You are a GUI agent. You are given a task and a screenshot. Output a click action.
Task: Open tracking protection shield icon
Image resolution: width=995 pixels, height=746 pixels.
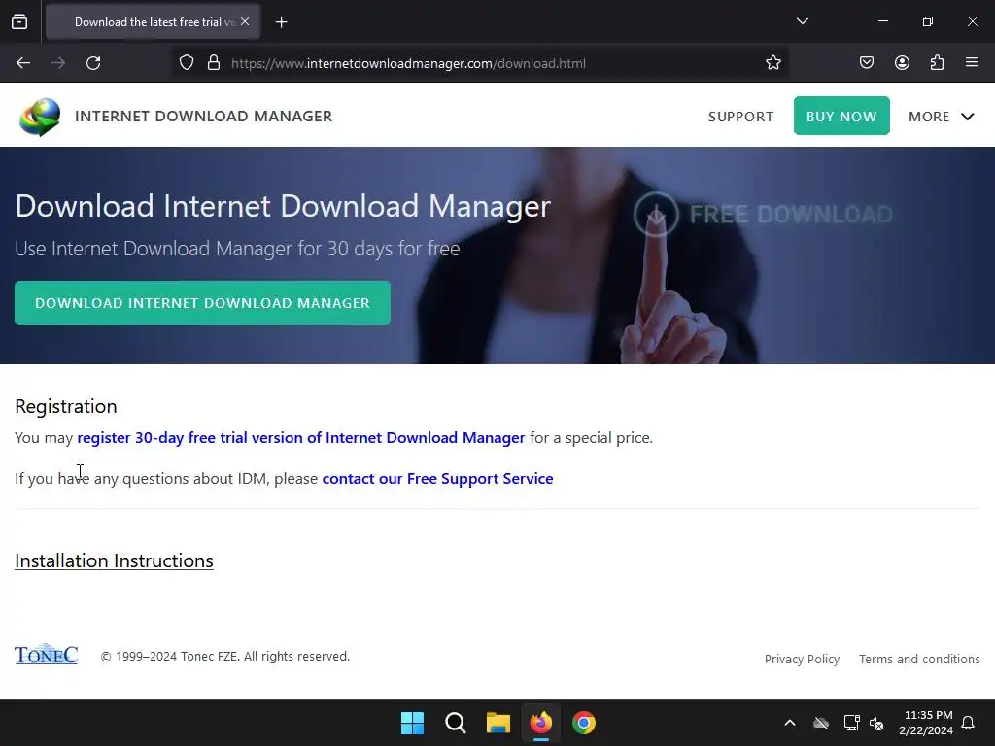pyautogui.click(x=186, y=63)
